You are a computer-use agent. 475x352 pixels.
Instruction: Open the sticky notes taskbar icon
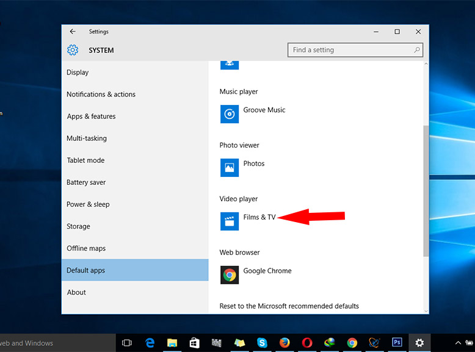point(239,343)
